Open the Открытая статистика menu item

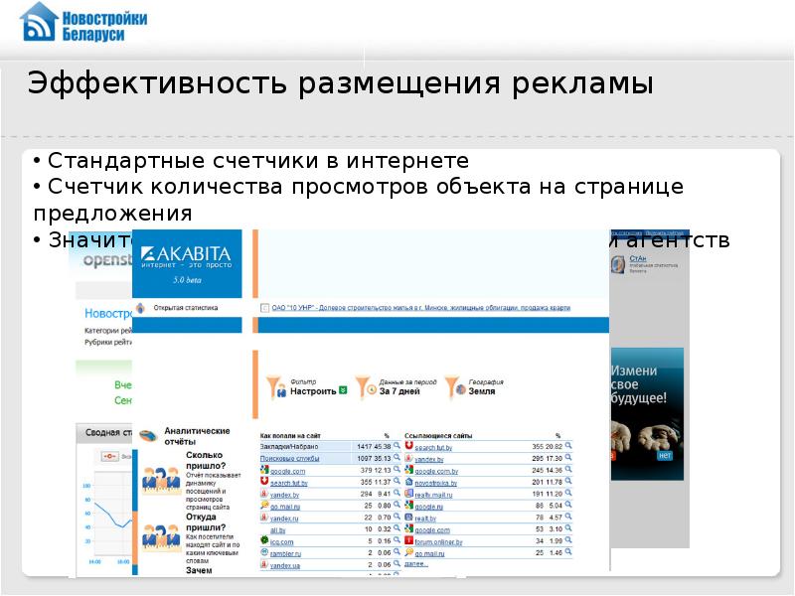tap(185, 308)
